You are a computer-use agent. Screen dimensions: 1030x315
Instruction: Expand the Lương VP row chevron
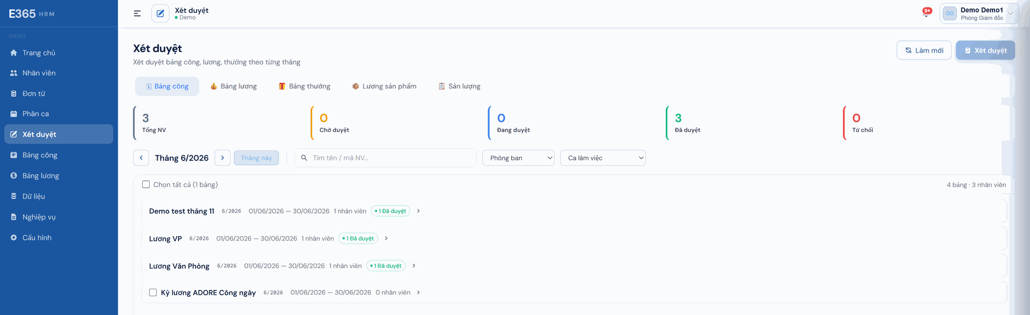tap(386, 238)
